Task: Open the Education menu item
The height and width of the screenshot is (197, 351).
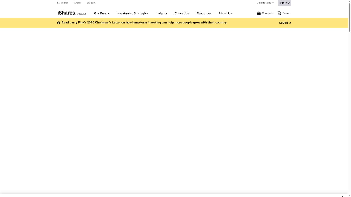Action: (182, 13)
